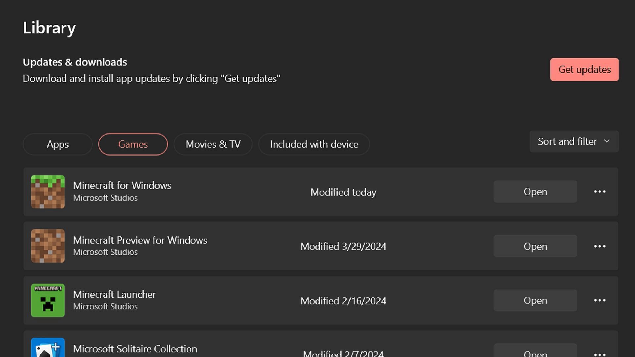
Task: Click Get updates button
Action: pyautogui.click(x=584, y=69)
